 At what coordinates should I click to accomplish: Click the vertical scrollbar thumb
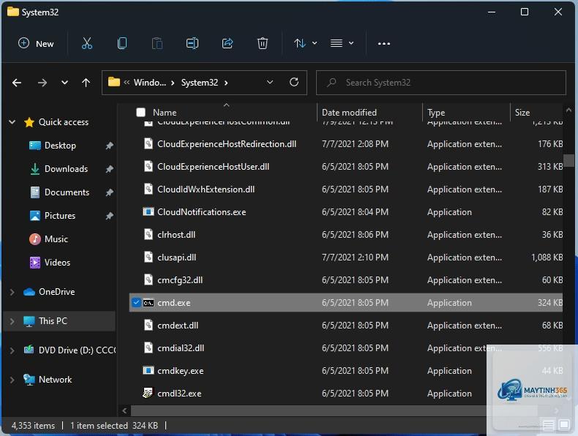coord(568,160)
